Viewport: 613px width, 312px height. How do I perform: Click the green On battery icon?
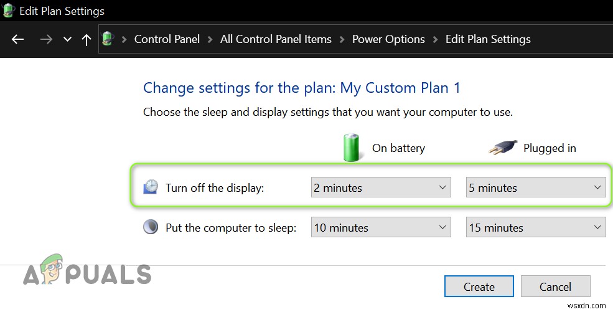[352, 148]
